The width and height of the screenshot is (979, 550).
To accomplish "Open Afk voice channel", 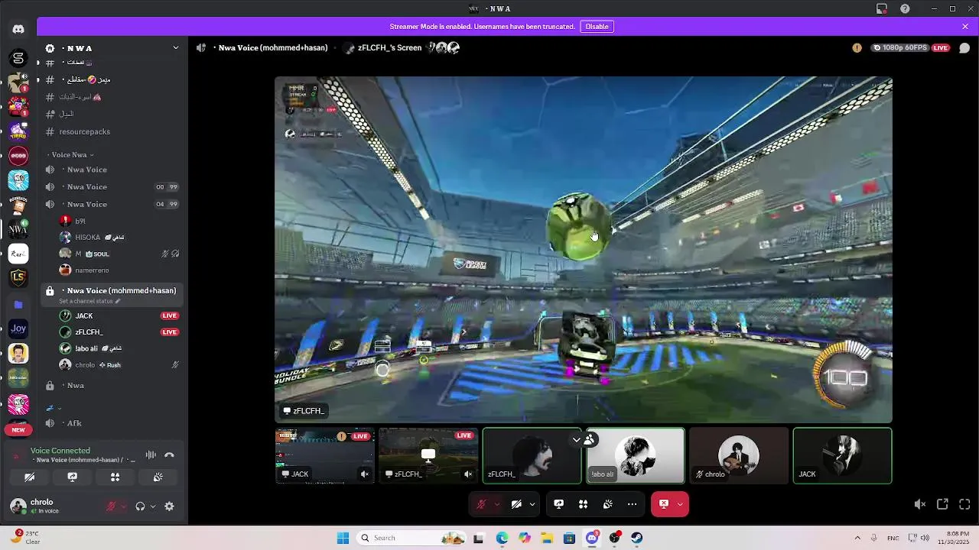I will 112,423.
